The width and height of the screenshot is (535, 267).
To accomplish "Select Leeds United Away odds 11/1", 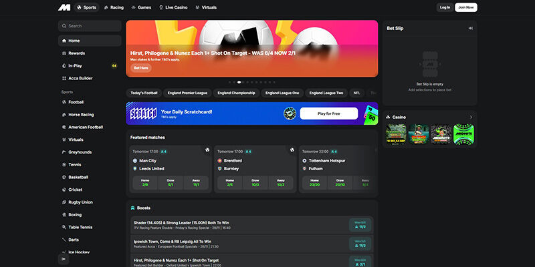I will tap(196, 183).
